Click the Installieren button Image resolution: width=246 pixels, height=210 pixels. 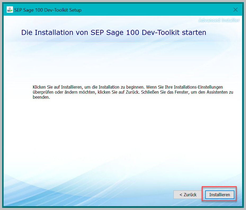(x=220, y=195)
